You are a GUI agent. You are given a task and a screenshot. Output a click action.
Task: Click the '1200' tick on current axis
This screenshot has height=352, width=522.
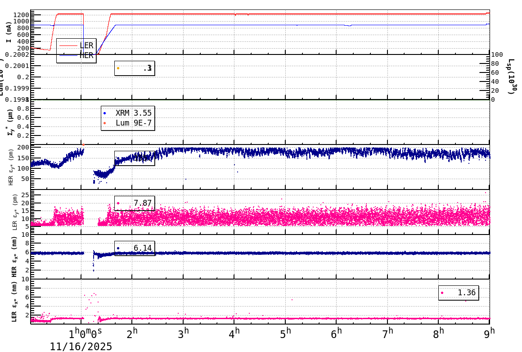click(x=21, y=15)
